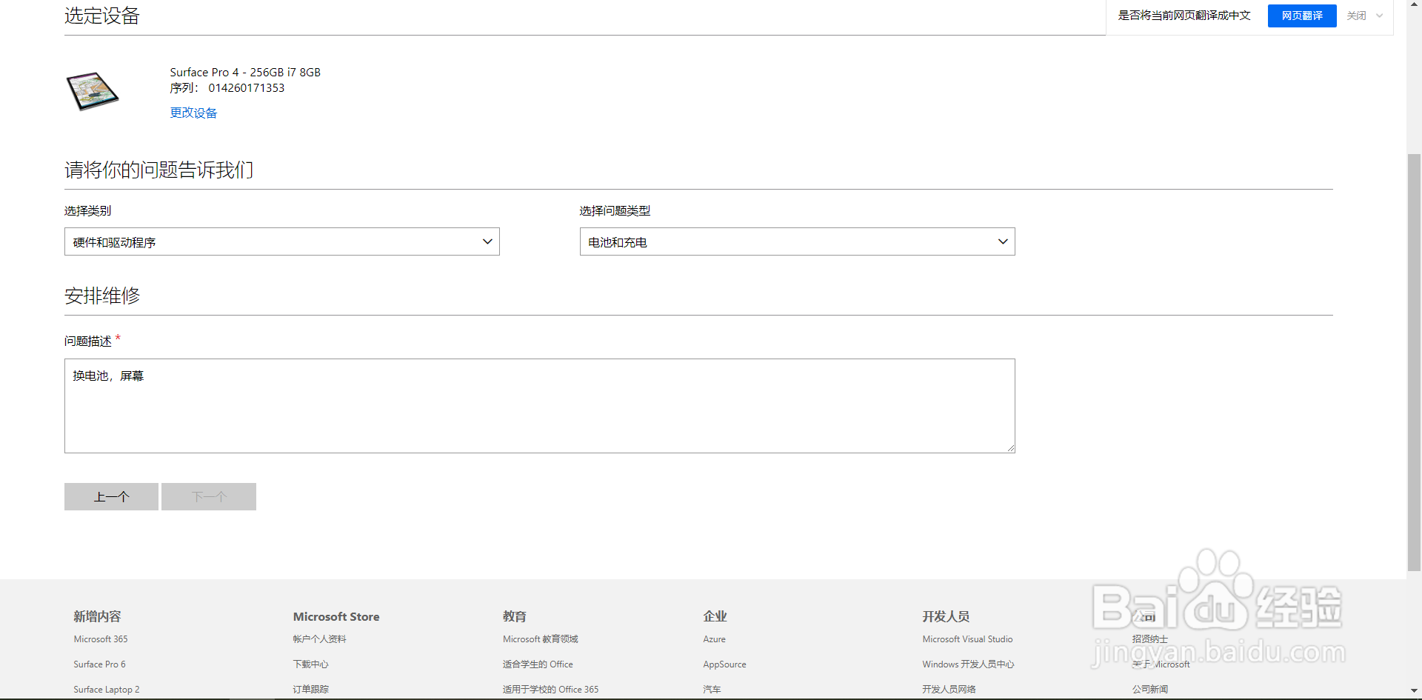This screenshot has width=1422, height=700.
Task: Open Windows 开发人员中心 footer link
Action: pos(968,664)
